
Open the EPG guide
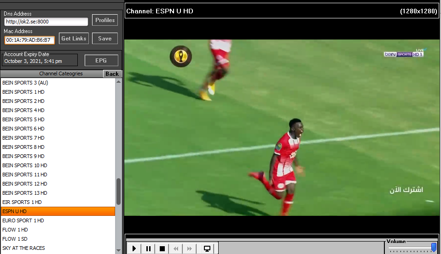coord(101,60)
